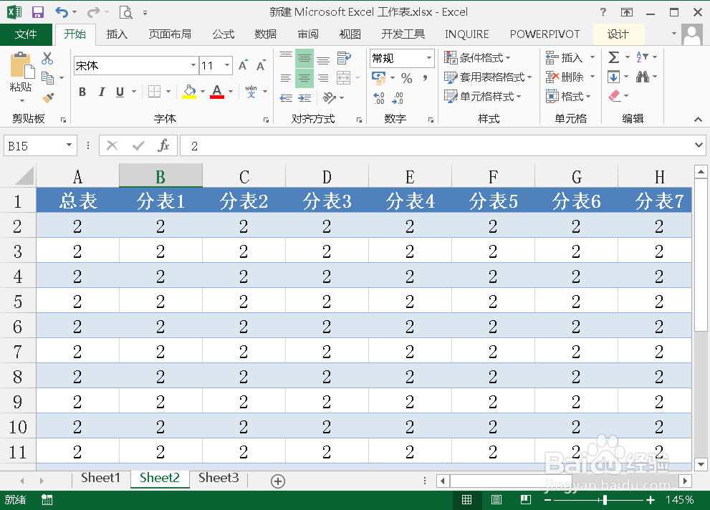
Task: Switch to Page Layout view in status bar
Action: pos(496,499)
